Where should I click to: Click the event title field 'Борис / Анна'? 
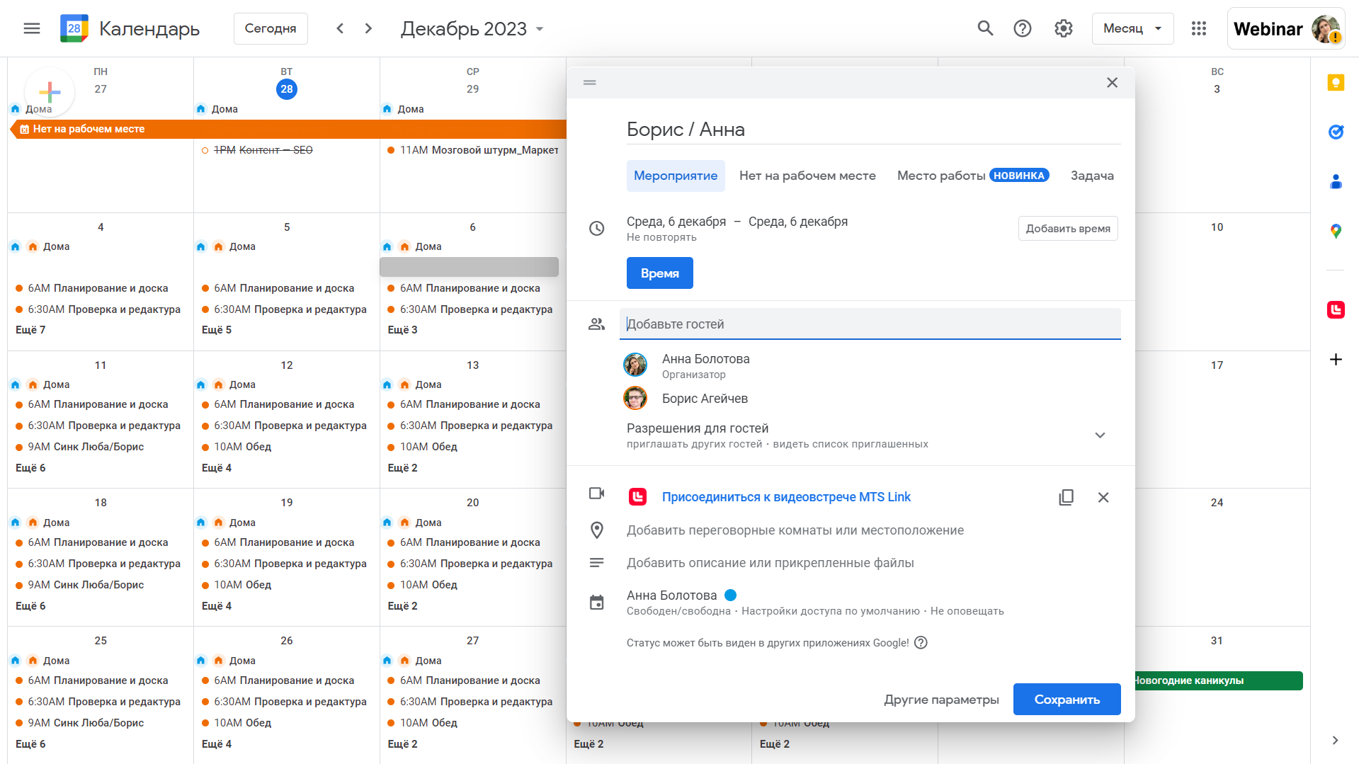point(873,130)
